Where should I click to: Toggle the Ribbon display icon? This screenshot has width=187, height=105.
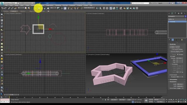point(111,8)
